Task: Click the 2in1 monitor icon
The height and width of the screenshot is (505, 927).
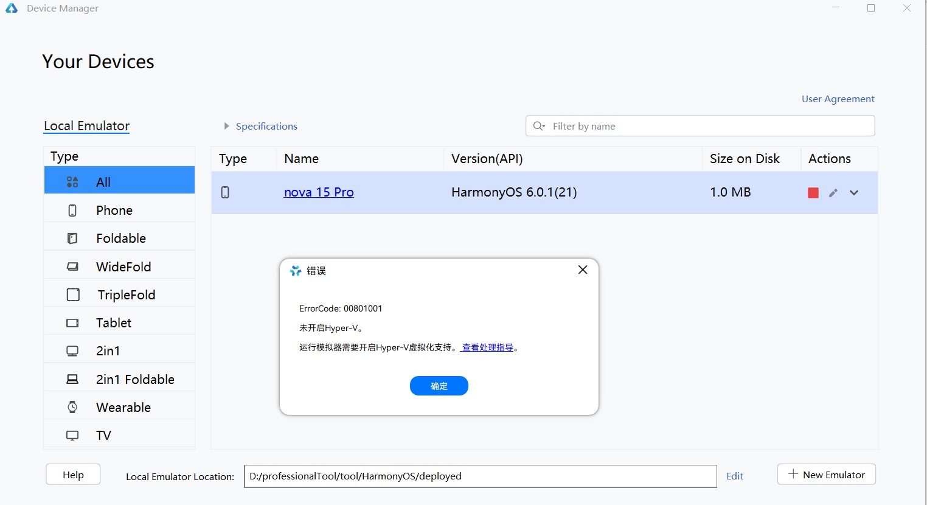Action: 72,351
